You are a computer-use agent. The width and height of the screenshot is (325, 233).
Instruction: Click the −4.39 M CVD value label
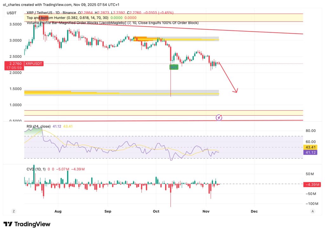(312, 184)
